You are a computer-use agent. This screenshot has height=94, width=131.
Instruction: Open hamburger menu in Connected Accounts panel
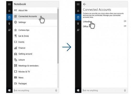tap(78, 4)
